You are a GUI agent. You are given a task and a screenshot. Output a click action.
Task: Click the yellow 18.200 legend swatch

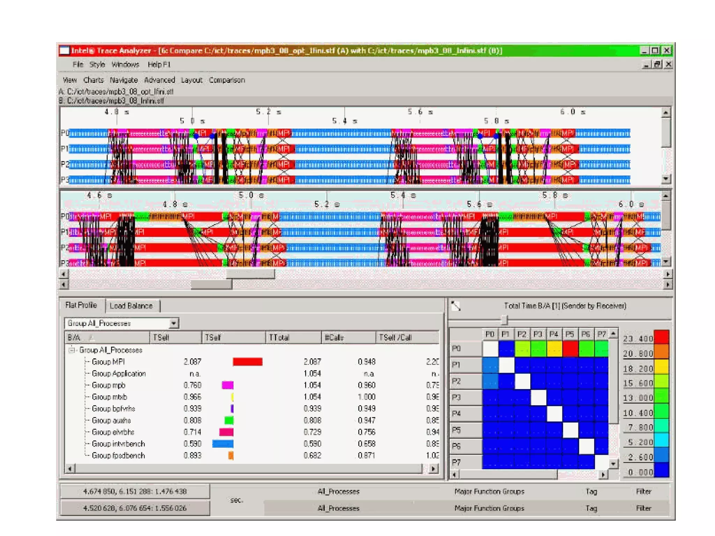coord(661,367)
